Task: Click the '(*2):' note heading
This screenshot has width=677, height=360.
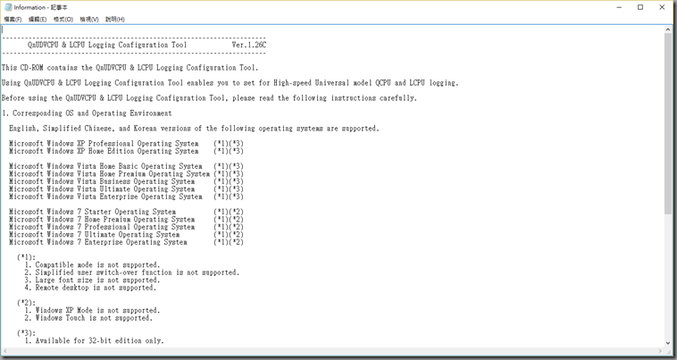Action: [26, 303]
